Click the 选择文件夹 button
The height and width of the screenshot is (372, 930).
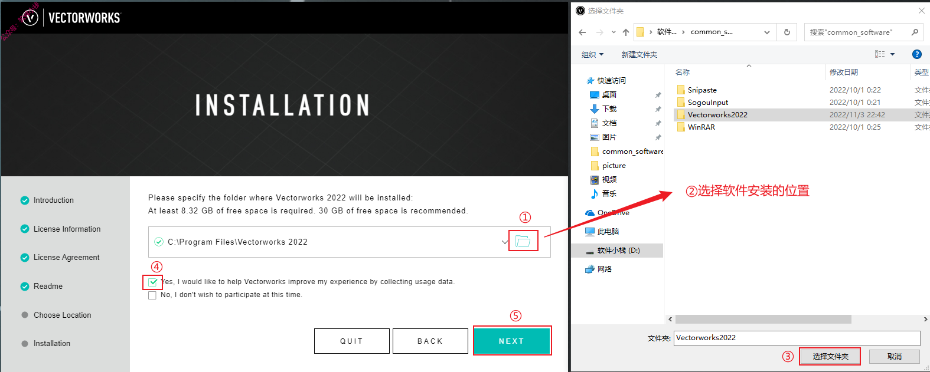[x=830, y=357]
